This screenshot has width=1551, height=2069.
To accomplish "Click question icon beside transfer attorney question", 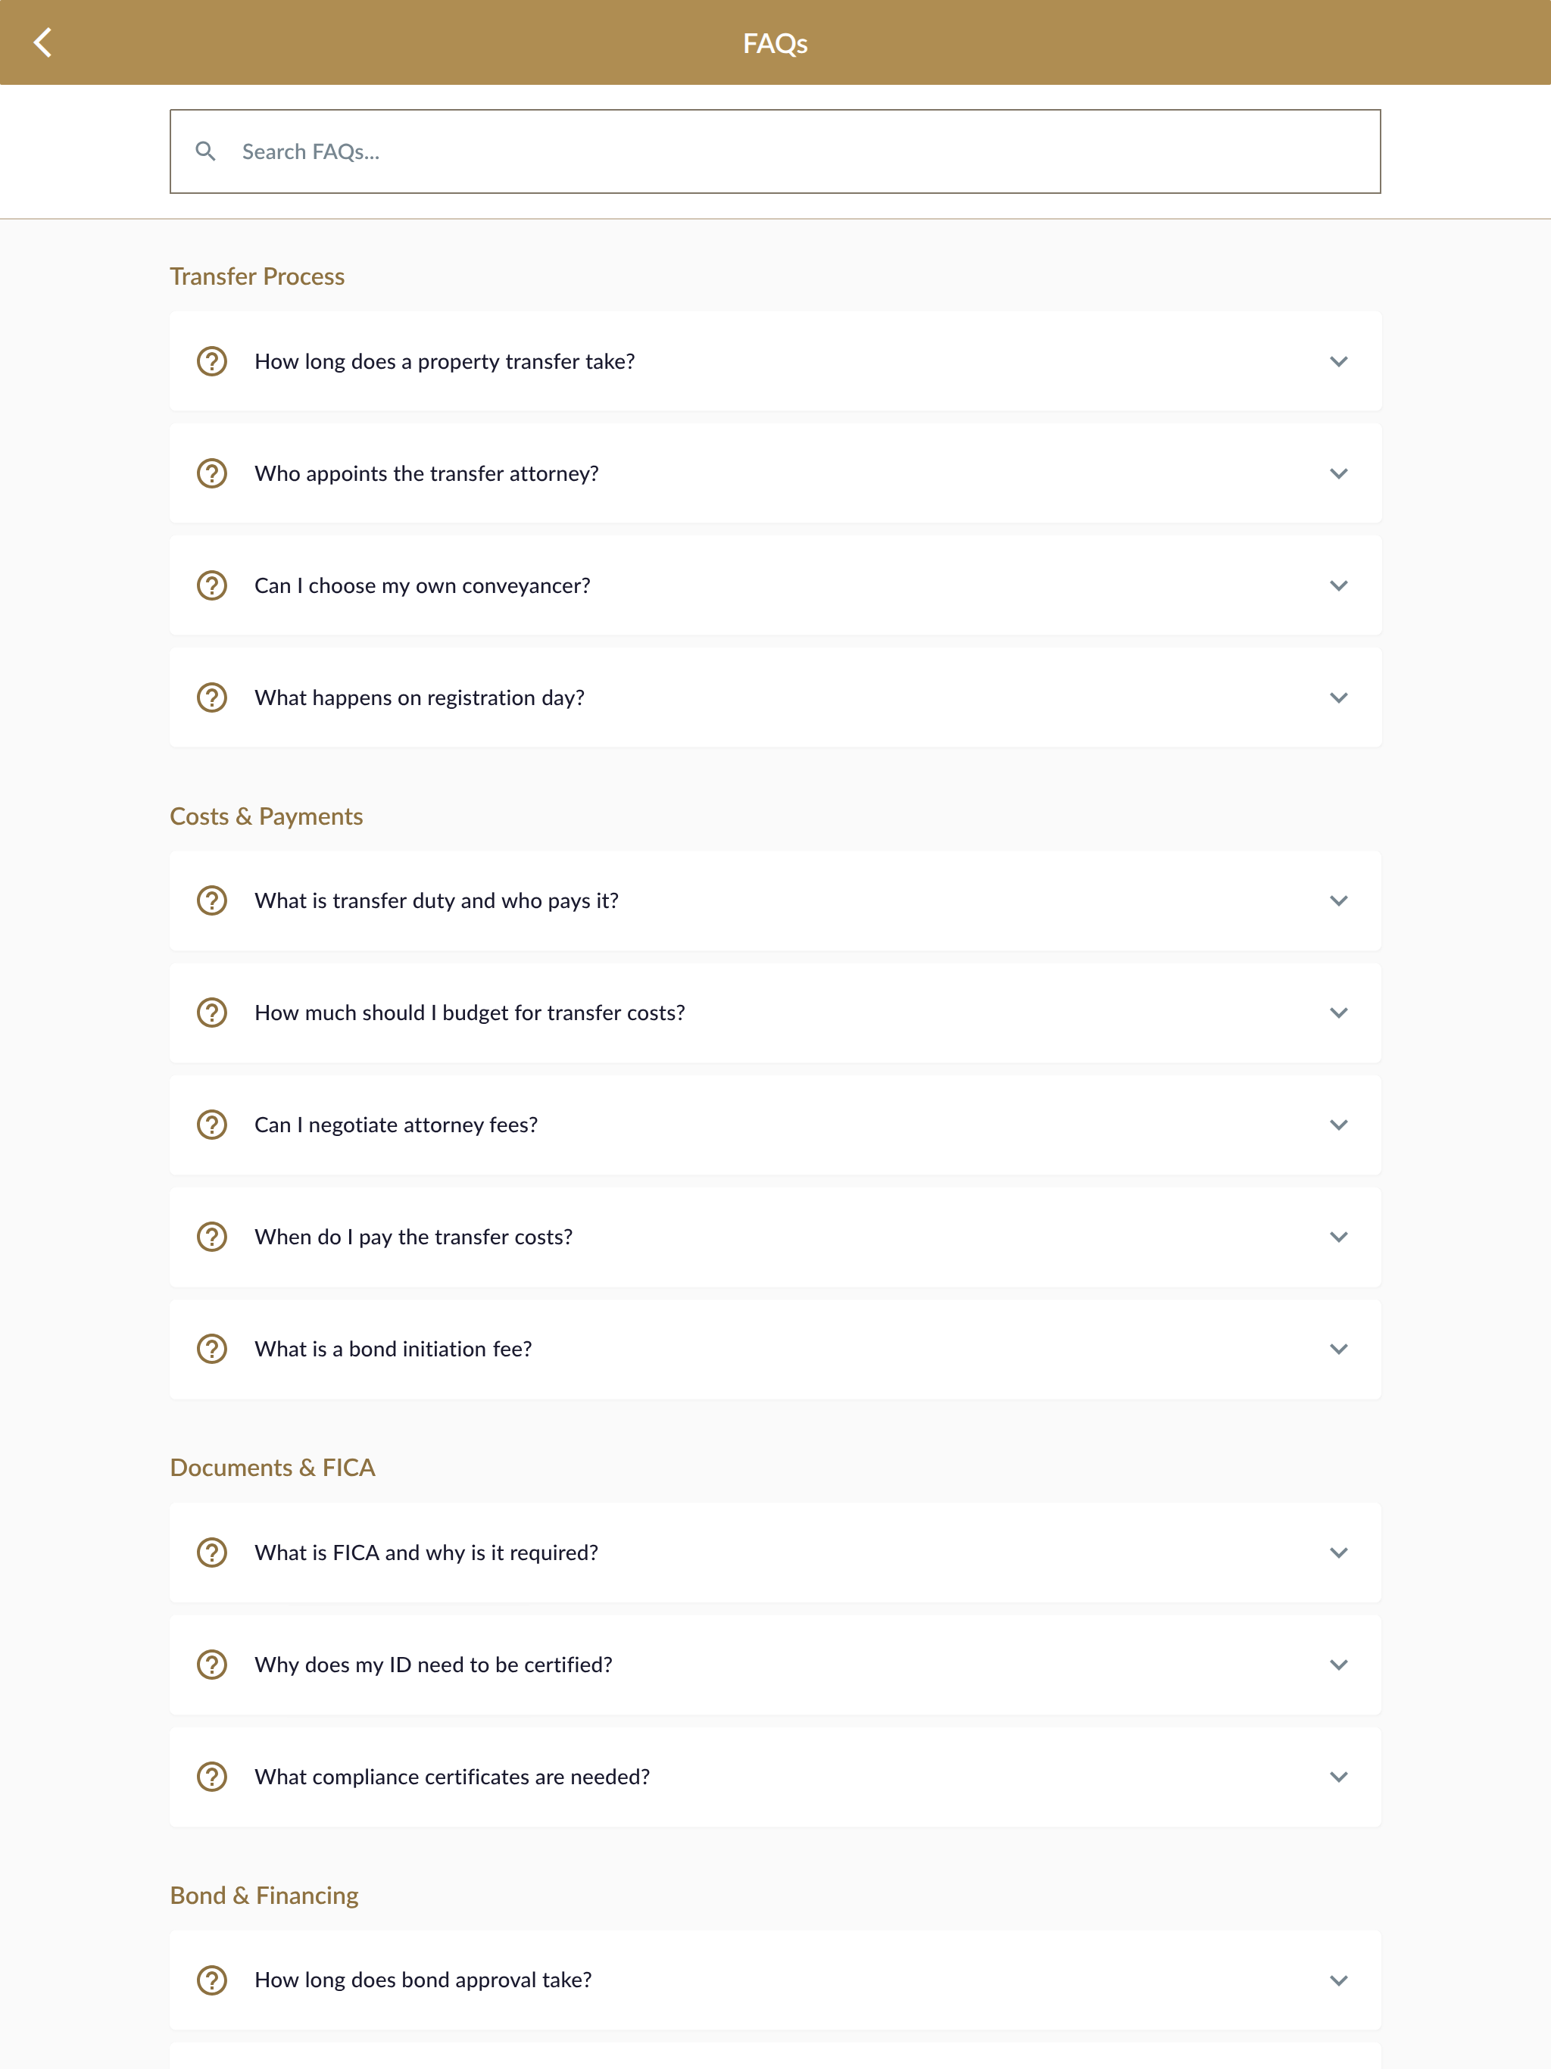I will pyautogui.click(x=212, y=473).
